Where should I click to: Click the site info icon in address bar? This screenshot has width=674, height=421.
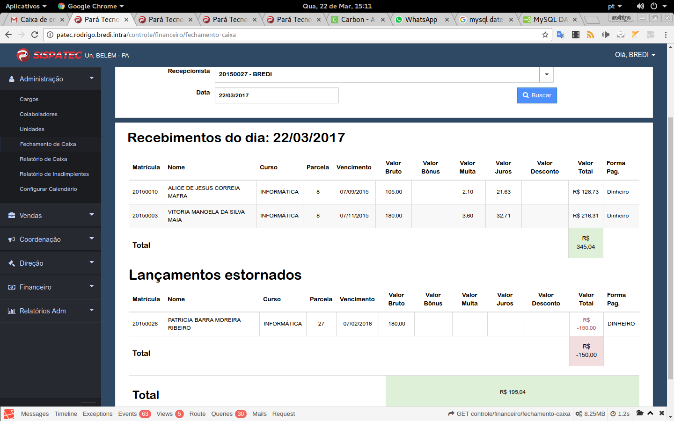point(50,35)
